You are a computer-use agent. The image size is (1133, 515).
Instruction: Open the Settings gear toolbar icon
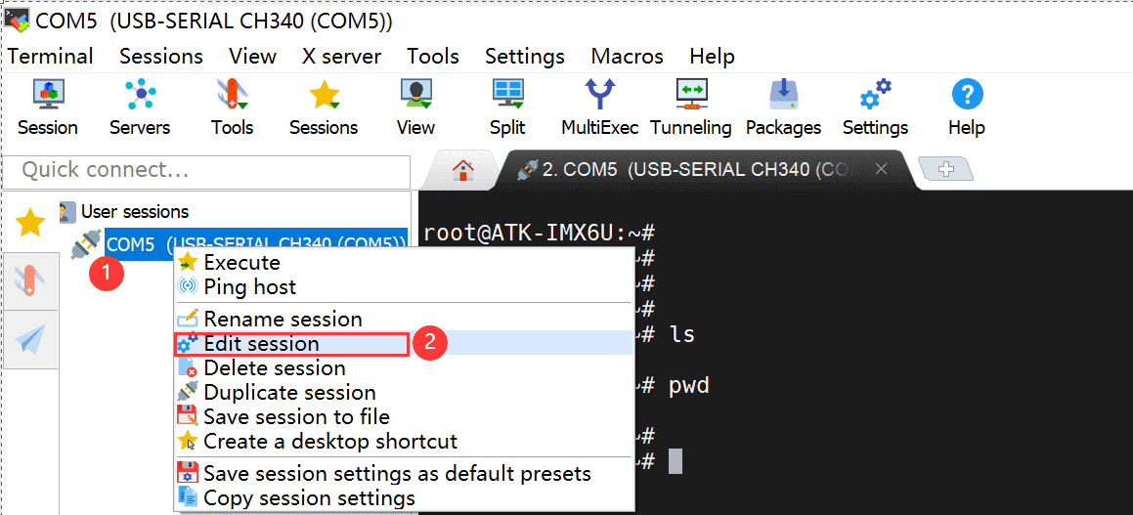tap(875, 95)
